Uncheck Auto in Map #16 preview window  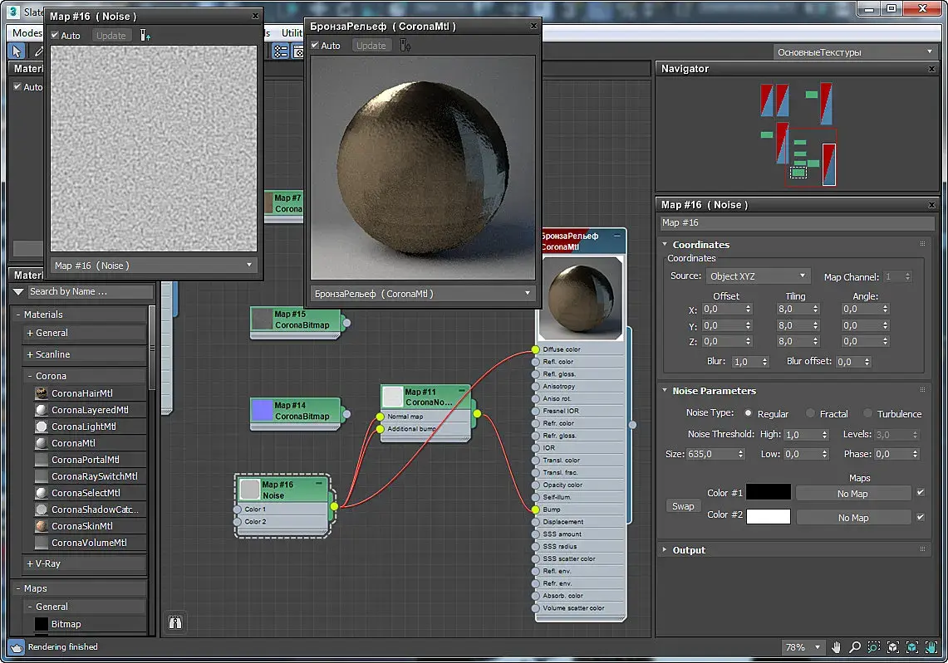tap(55, 35)
